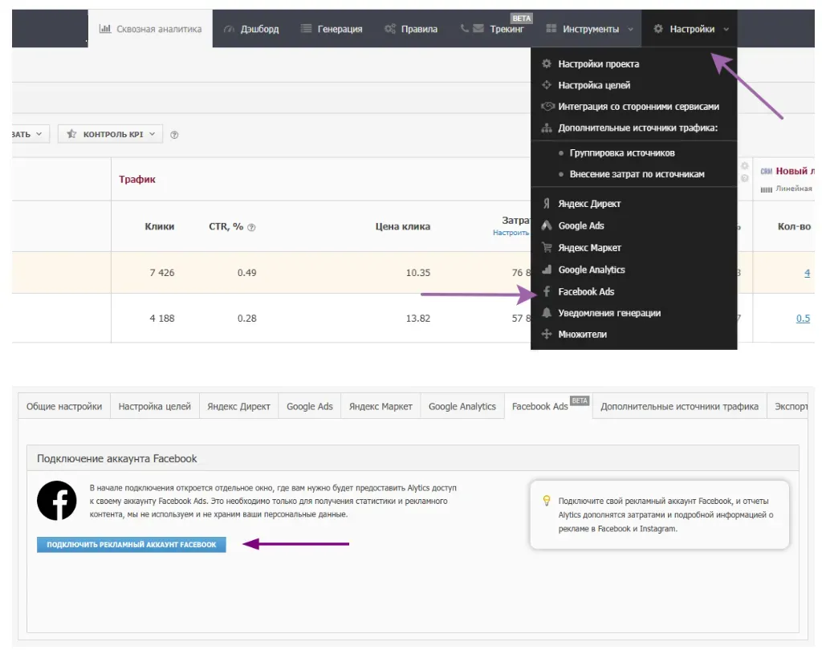822x650 pixels.
Task: Open the Сквозная аналитика tab
Action: 150,29
